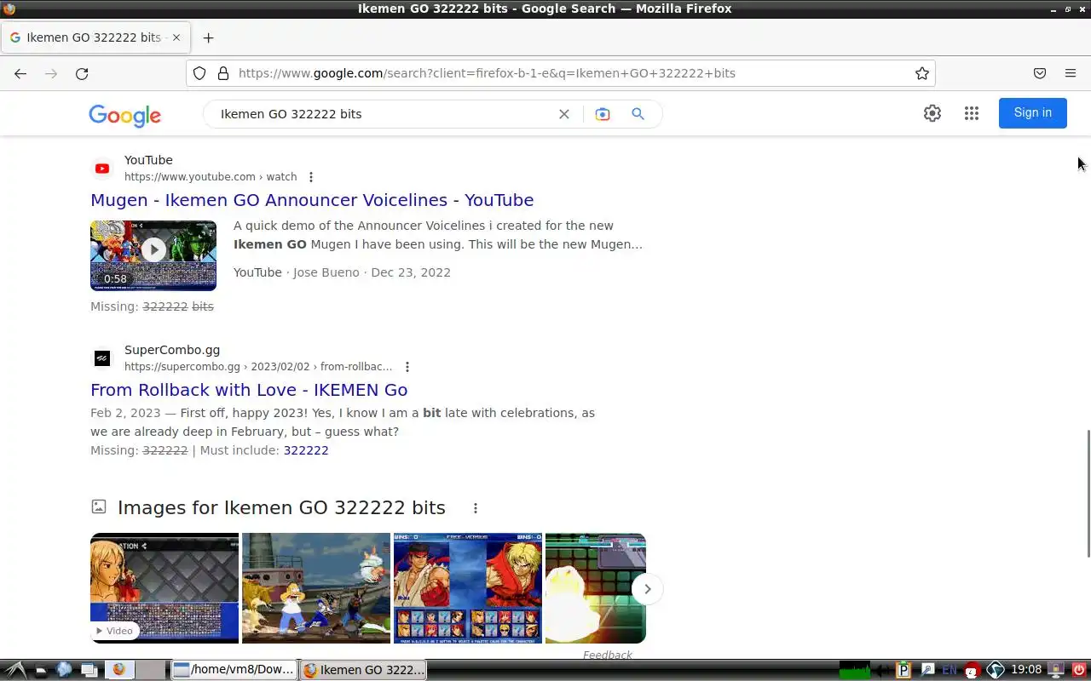1091x681 pixels.
Task: Clear the Google search box text
Action: coord(564,114)
